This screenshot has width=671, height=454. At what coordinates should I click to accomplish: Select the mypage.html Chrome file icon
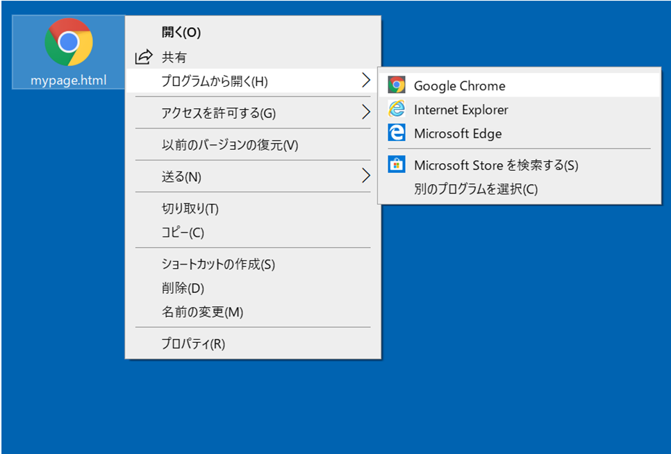coord(69,42)
